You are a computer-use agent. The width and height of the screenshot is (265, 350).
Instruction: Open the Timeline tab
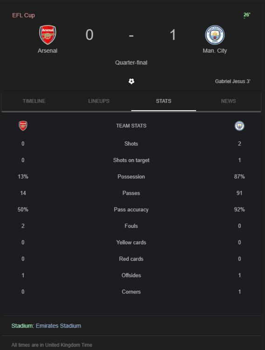pyautogui.click(x=34, y=101)
